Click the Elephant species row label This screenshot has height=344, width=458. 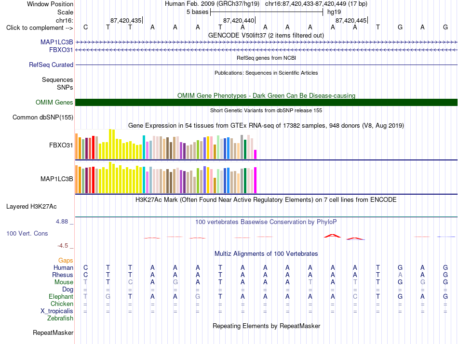click(x=61, y=297)
